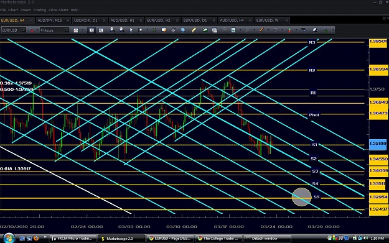Click the zoom out magnifier icon
Viewport: 389px width, 243px height.
click(121, 30)
